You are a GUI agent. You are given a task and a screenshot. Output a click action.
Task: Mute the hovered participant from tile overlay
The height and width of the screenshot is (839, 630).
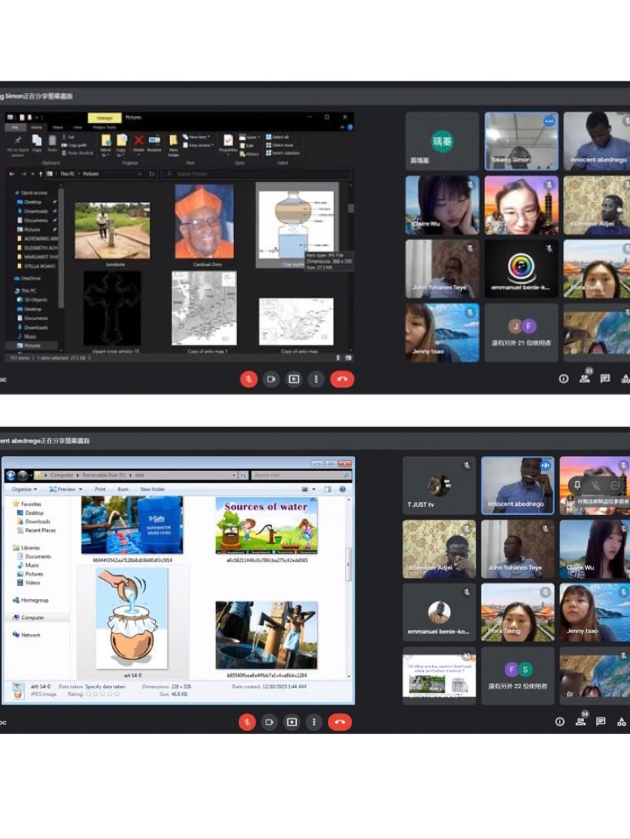pos(596,485)
